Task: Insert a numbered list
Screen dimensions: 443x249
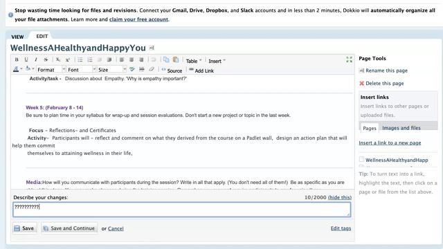Action: tap(90, 59)
